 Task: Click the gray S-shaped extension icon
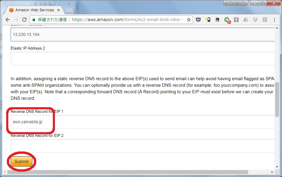pos(236,20)
